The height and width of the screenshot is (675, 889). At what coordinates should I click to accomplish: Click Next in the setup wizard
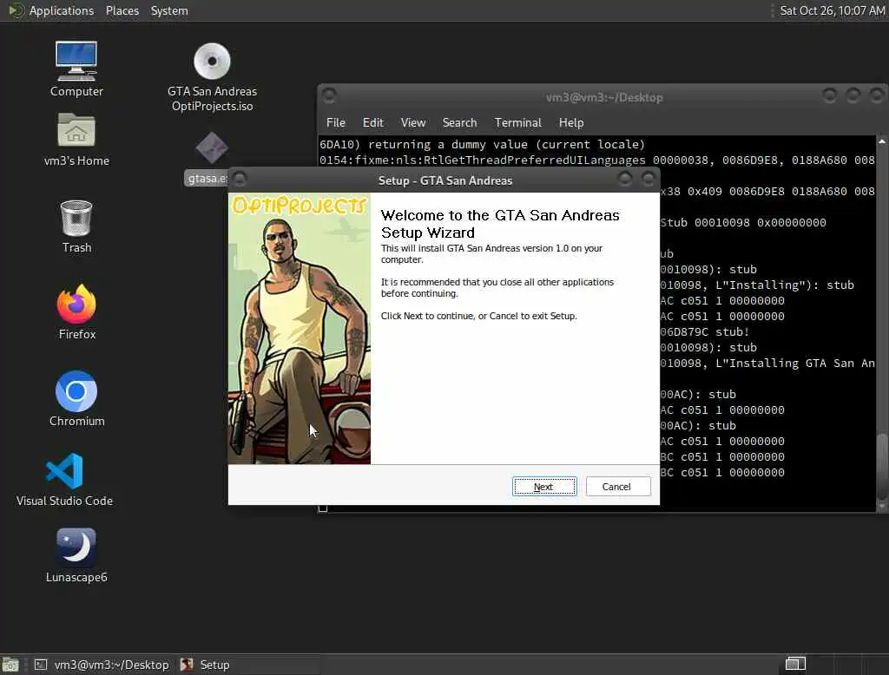pos(543,486)
